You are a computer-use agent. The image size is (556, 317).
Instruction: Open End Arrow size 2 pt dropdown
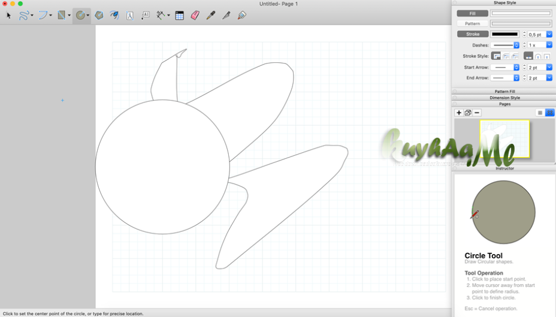549,78
